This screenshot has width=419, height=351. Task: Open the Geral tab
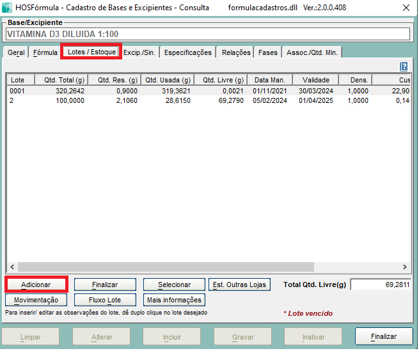tap(16, 52)
